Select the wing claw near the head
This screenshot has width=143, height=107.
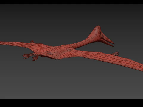[x=116, y=53]
